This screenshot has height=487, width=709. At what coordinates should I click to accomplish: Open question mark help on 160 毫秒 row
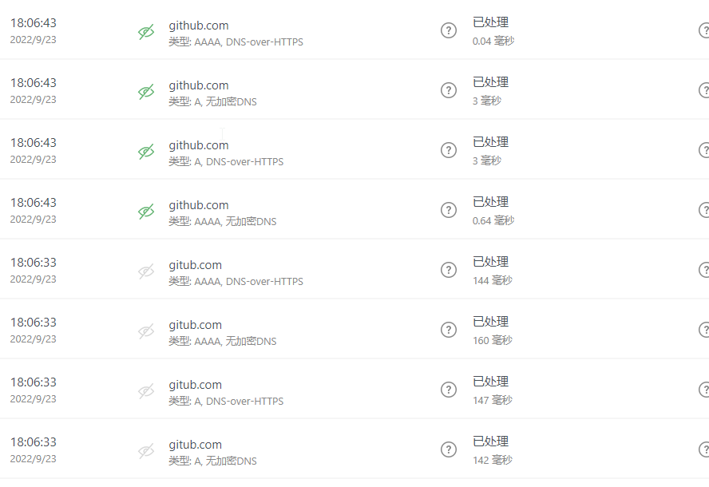(449, 330)
